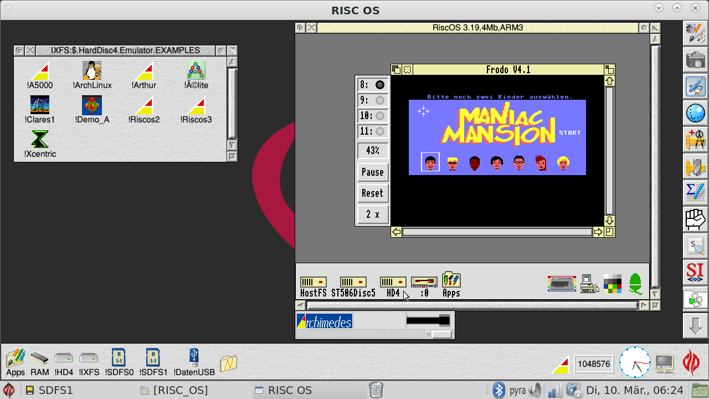This screenshot has width=709, height=399.
Task: Open the !Demo_A icon
Action: (x=92, y=105)
